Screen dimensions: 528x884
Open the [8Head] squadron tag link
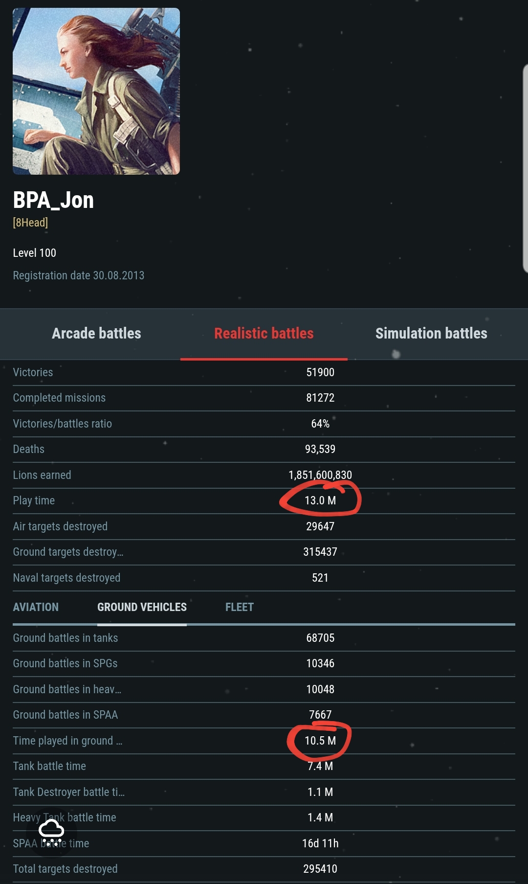point(30,223)
